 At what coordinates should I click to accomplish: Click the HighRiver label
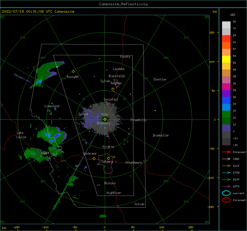tap(114, 193)
